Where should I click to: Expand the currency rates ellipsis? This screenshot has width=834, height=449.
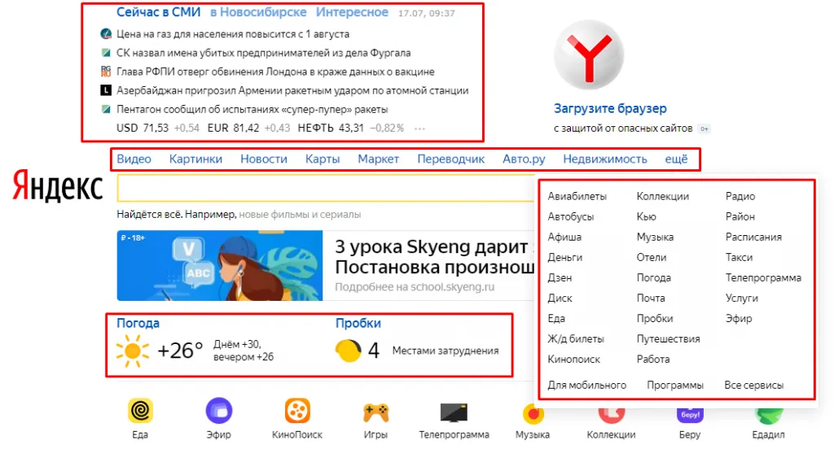click(x=419, y=129)
